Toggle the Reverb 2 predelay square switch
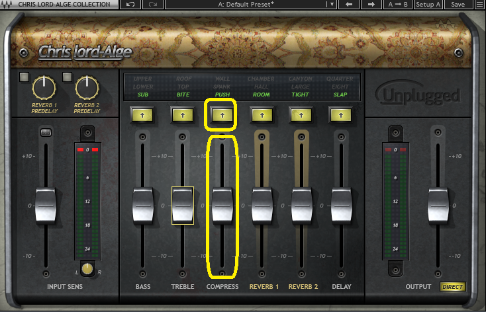Screen dimensions: 486x312 point(67,77)
